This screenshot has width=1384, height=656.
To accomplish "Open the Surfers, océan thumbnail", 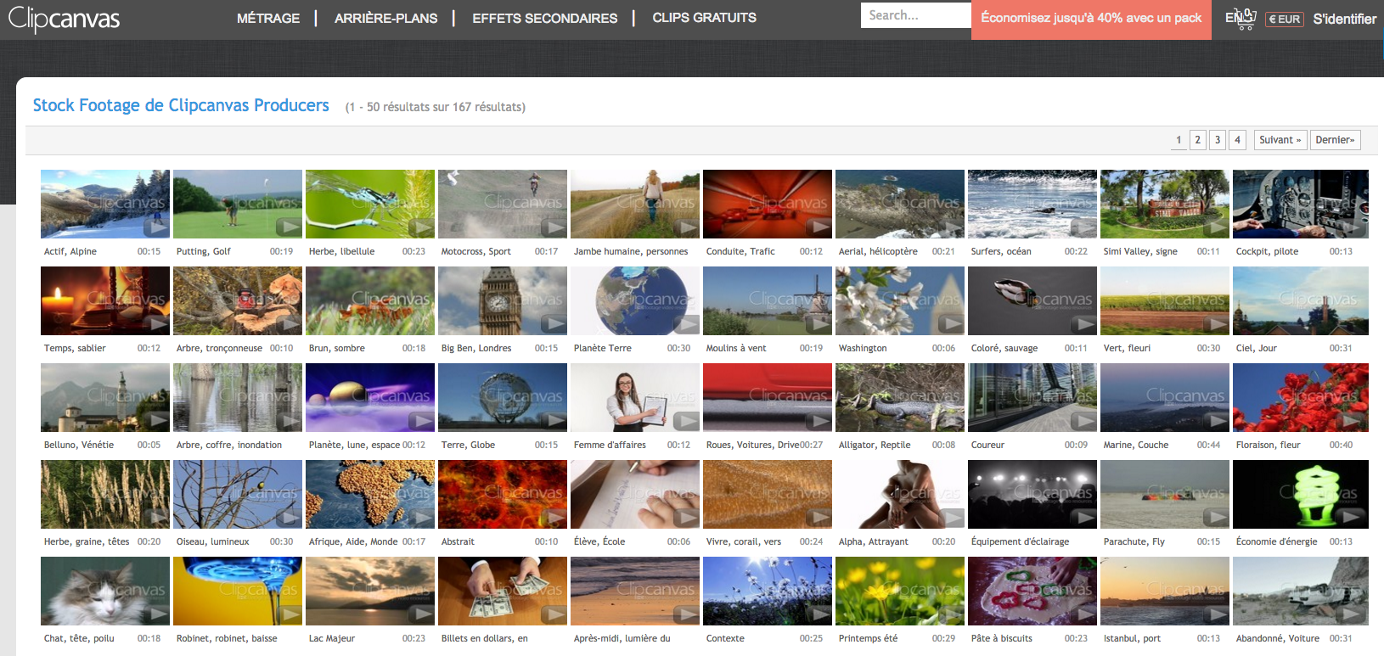I will [x=1032, y=204].
